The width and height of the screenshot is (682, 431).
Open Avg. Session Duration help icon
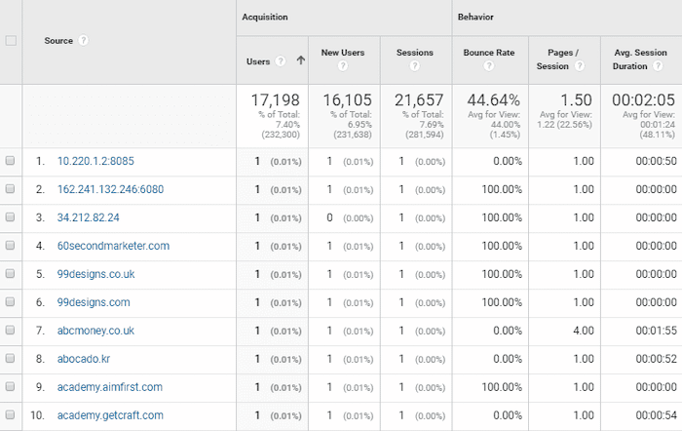(660, 66)
